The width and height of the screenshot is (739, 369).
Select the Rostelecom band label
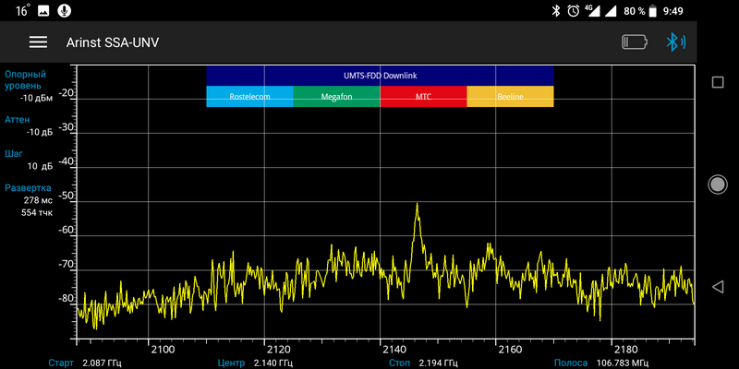[249, 97]
